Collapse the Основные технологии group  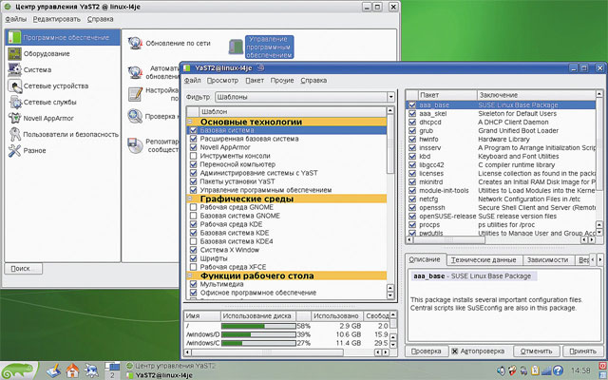(x=190, y=122)
